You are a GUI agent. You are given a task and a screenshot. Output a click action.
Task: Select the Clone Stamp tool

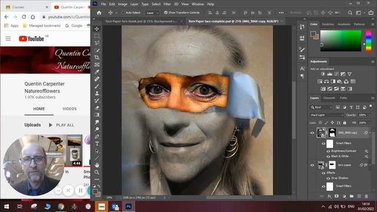[x=97, y=94]
